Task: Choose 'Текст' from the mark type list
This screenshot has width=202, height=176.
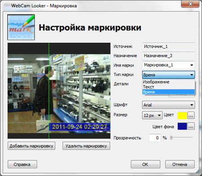Action: pyautogui.click(x=168, y=87)
